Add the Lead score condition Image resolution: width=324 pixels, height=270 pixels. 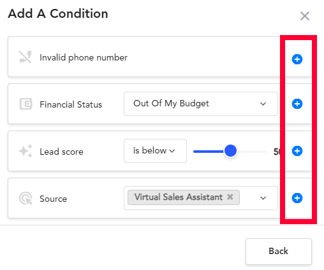(297, 151)
